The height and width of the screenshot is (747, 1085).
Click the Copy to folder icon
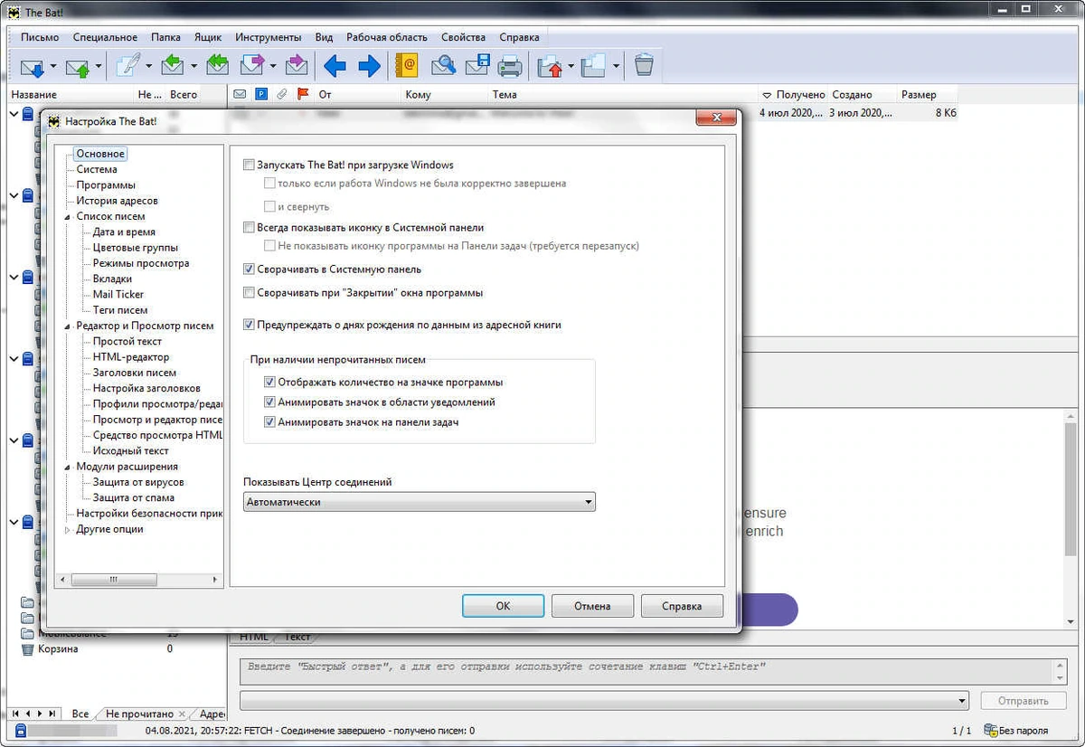pos(594,66)
